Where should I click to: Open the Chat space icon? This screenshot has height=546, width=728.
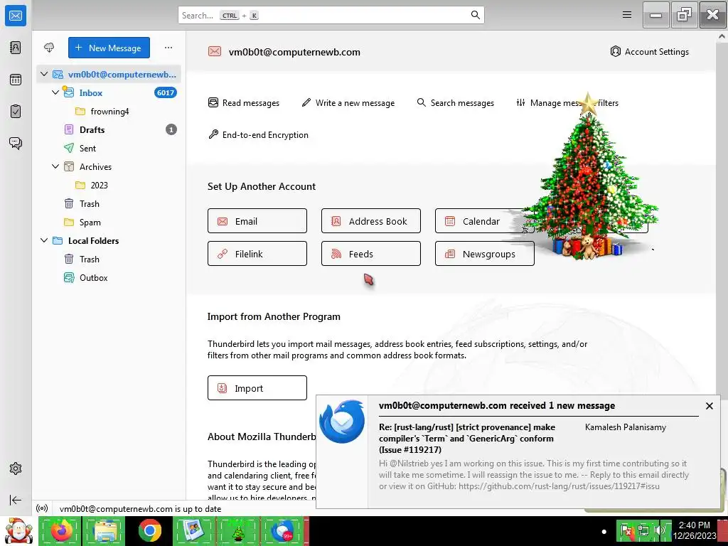point(16,143)
